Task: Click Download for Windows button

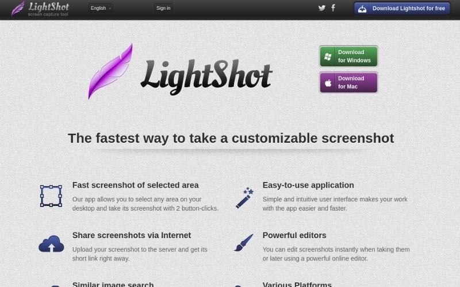Action: [x=348, y=56]
